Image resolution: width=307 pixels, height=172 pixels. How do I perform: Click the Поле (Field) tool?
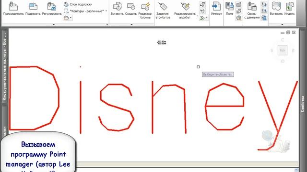coord(229,9)
